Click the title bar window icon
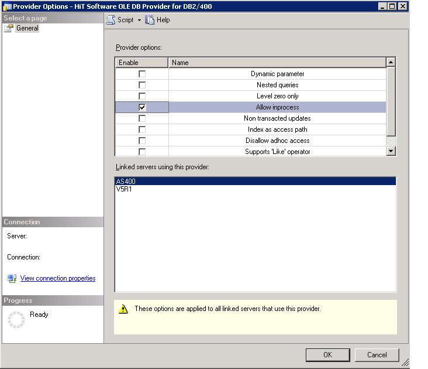Screen dimensions: 428x369 point(7,6)
